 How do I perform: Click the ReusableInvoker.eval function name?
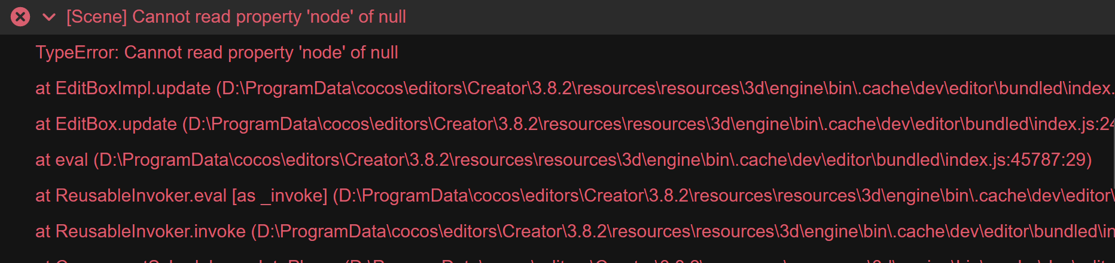click(x=141, y=196)
